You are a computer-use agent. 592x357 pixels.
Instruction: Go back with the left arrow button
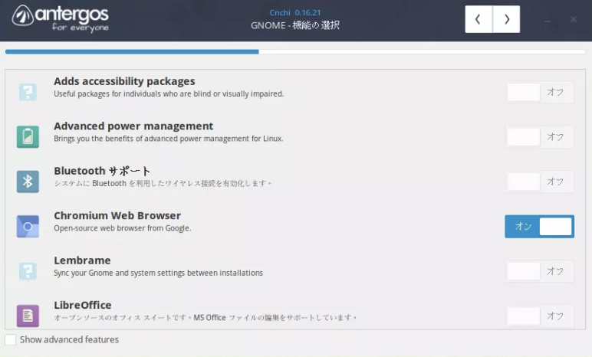479,19
